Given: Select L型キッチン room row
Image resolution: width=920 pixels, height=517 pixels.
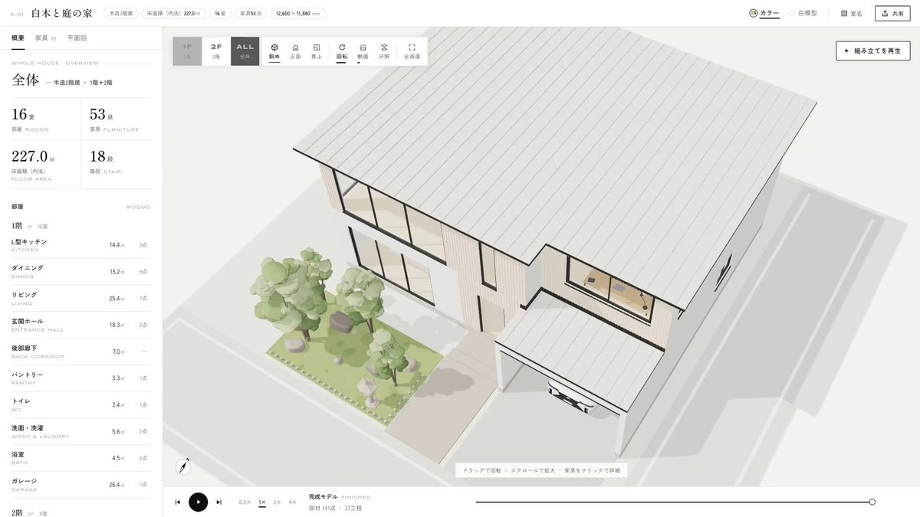Looking at the screenshot, I should point(80,245).
